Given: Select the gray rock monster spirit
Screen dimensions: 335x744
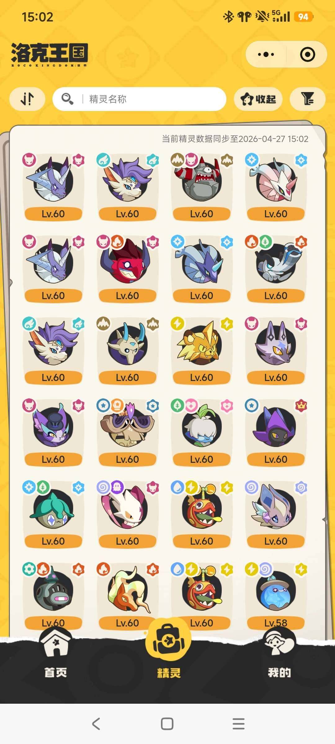Looking at the screenshot, I should (202, 187).
